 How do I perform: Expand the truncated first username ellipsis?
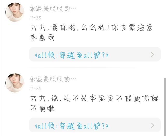(73, 9)
